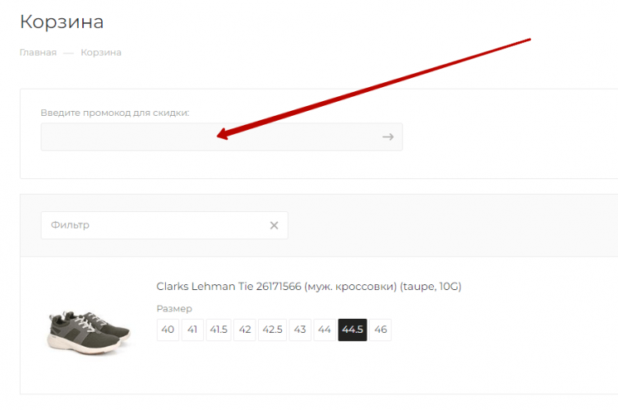Viewport: 618px width, 410px height.
Task: Clear the Фильтр field with X icon
Action: point(274,226)
